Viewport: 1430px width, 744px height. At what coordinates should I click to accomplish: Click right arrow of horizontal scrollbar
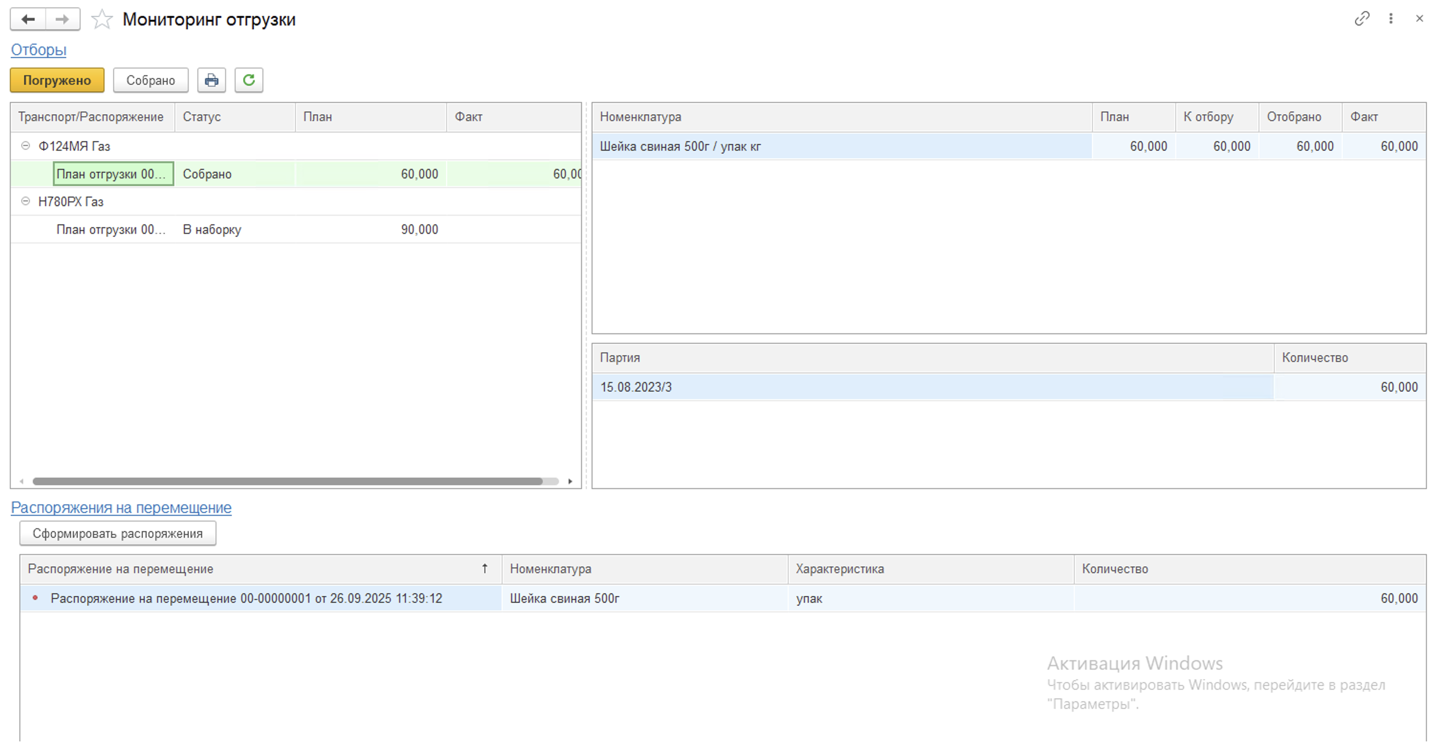(570, 481)
